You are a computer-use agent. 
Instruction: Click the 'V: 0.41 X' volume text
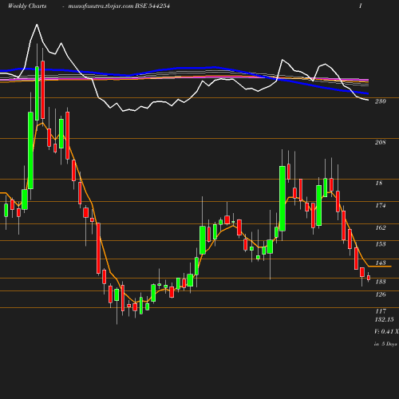pos(386,331)
